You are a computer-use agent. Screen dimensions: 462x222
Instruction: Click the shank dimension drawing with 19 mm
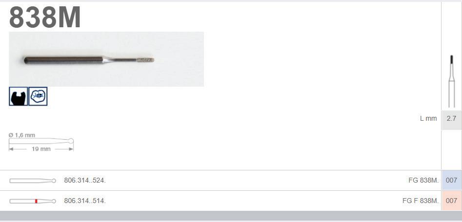[41, 143]
